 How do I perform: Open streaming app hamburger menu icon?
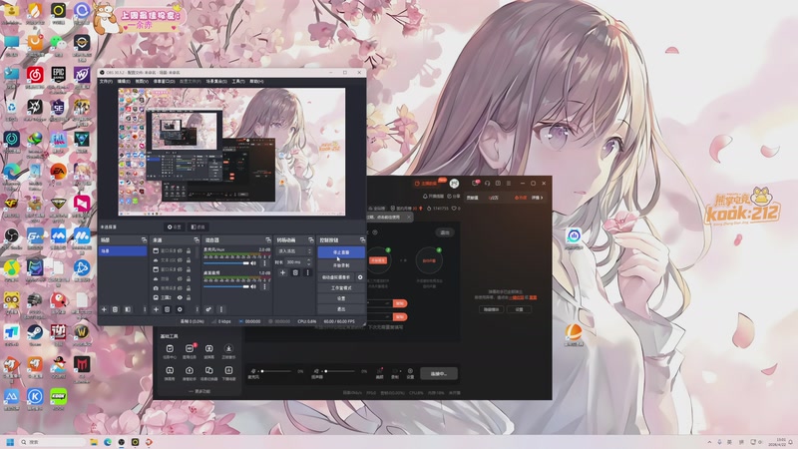509,183
